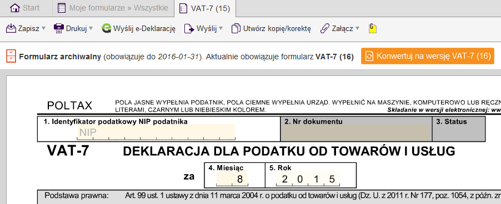Click the Drukuj printer icon
The height and width of the screenshot is (204, 501).
point(59,28)
